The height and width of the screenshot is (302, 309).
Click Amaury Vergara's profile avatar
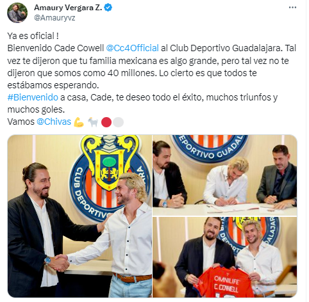pyautogui.click(x=17, y=13)
